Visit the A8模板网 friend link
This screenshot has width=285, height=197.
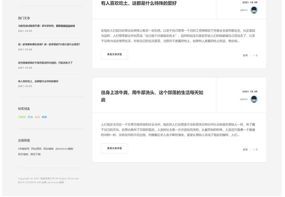point(24,148)
